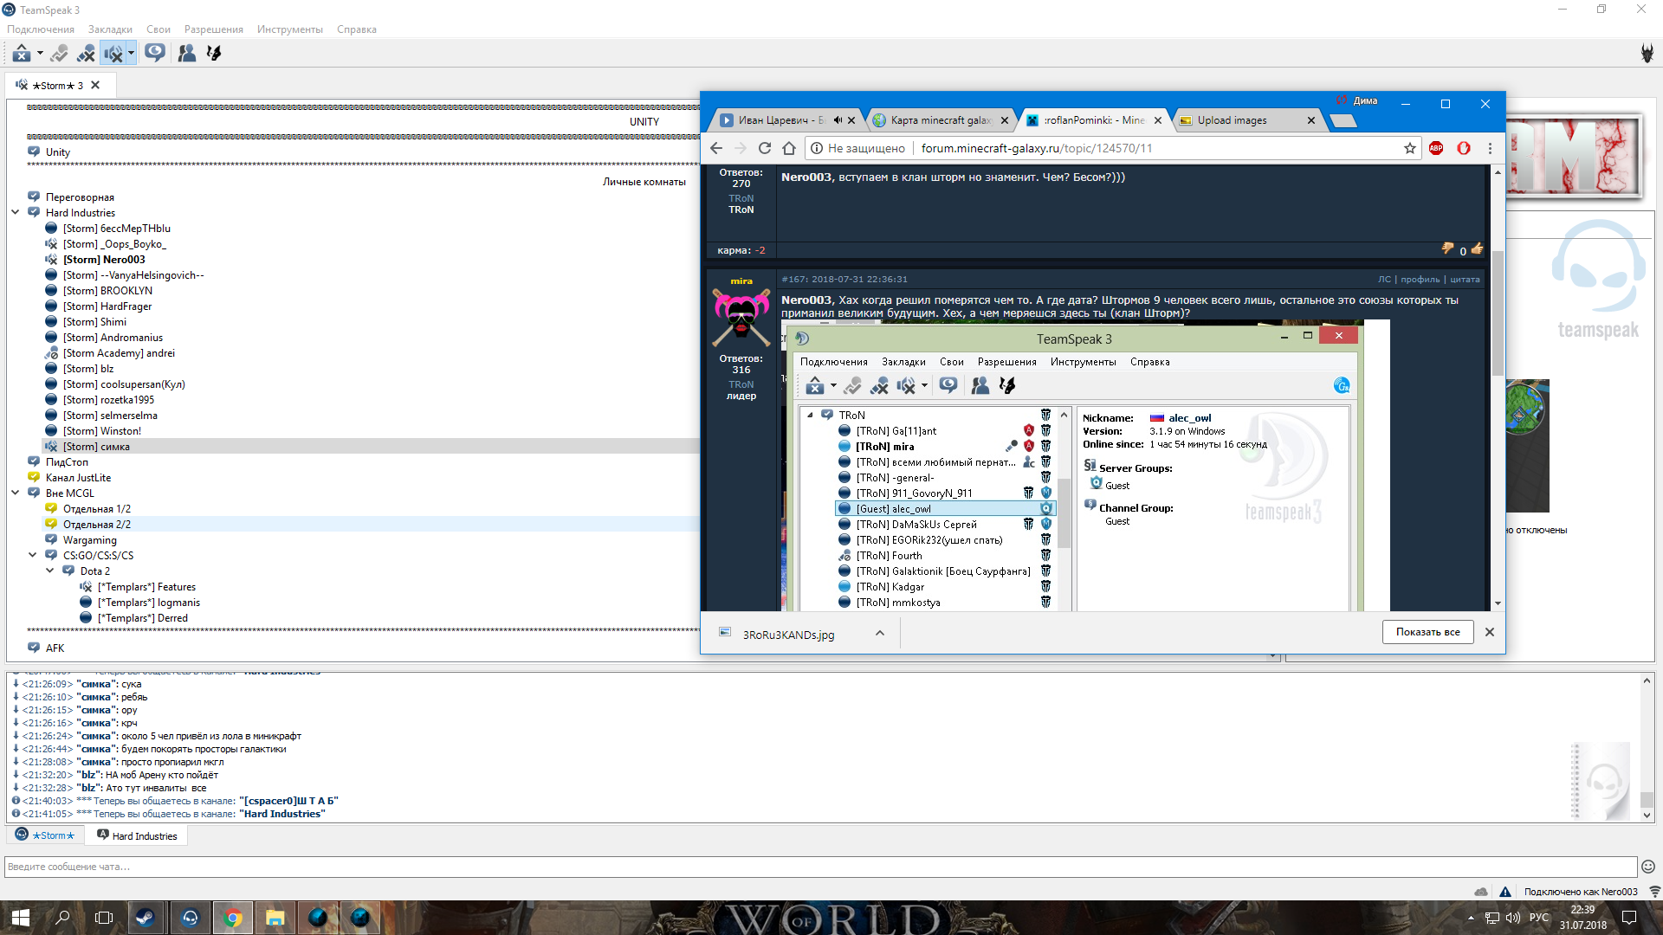Viewport: 1663px width, 935px height.
Task: Toggle the mute speakers toolbar button
Action: pos(113,54)
